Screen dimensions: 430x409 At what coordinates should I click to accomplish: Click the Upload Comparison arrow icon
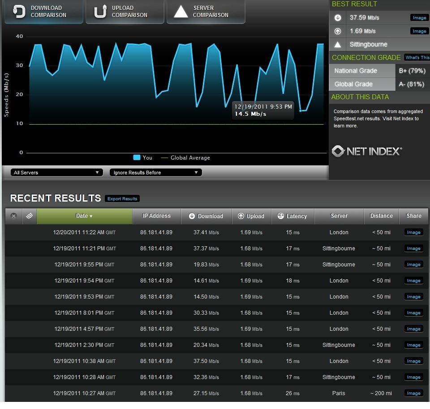(100, 12)
